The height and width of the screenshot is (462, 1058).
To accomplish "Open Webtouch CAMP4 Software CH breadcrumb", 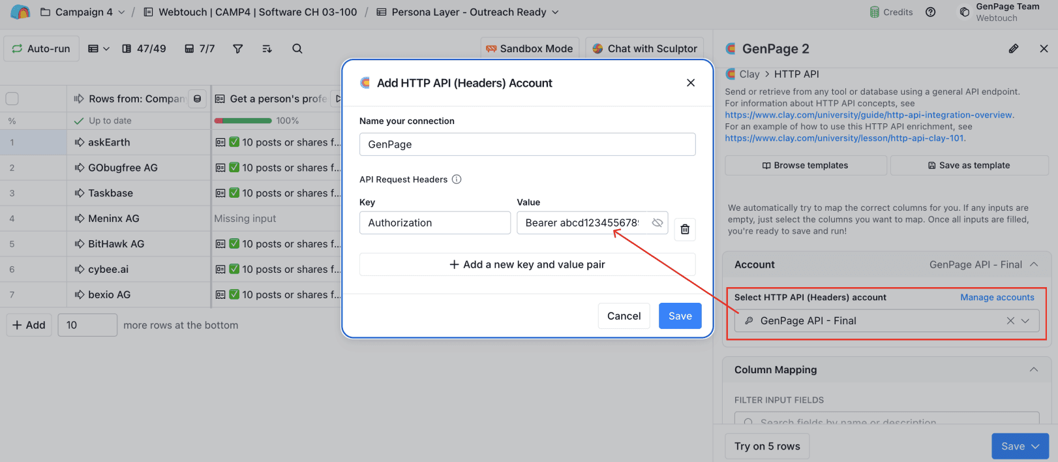I will coord(250,12).
